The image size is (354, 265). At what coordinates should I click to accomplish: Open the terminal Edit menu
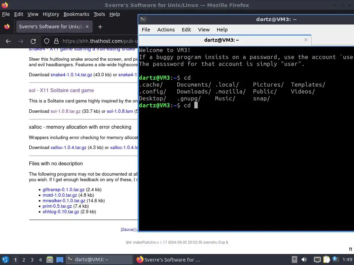[x=186, y=30]
